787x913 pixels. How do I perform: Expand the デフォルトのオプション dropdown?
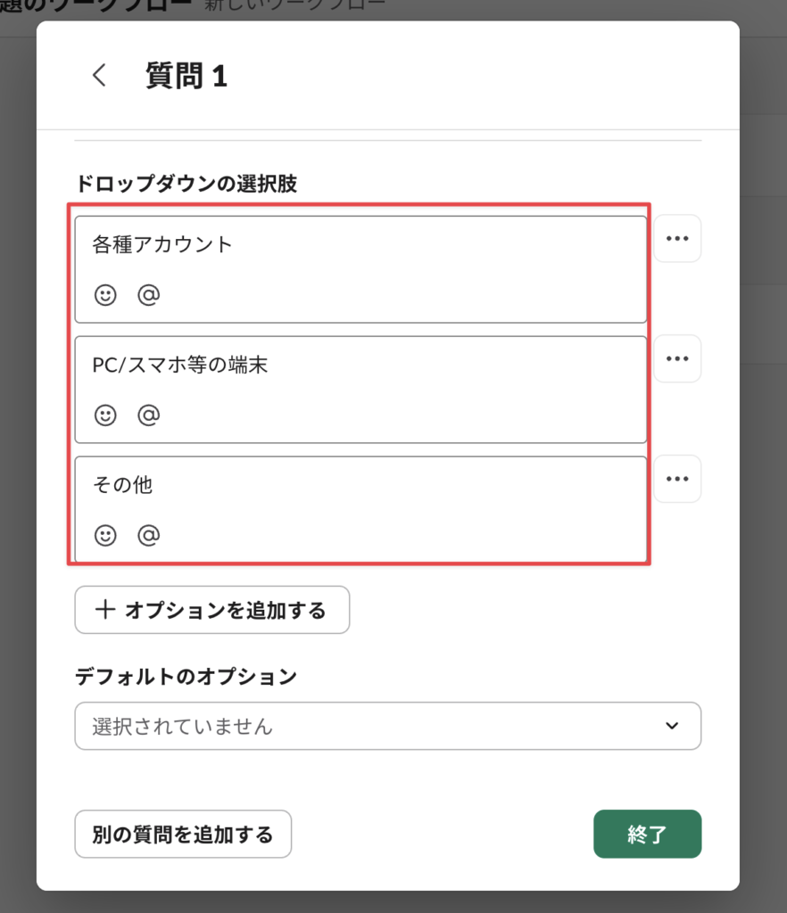click(x=387, y=727)
